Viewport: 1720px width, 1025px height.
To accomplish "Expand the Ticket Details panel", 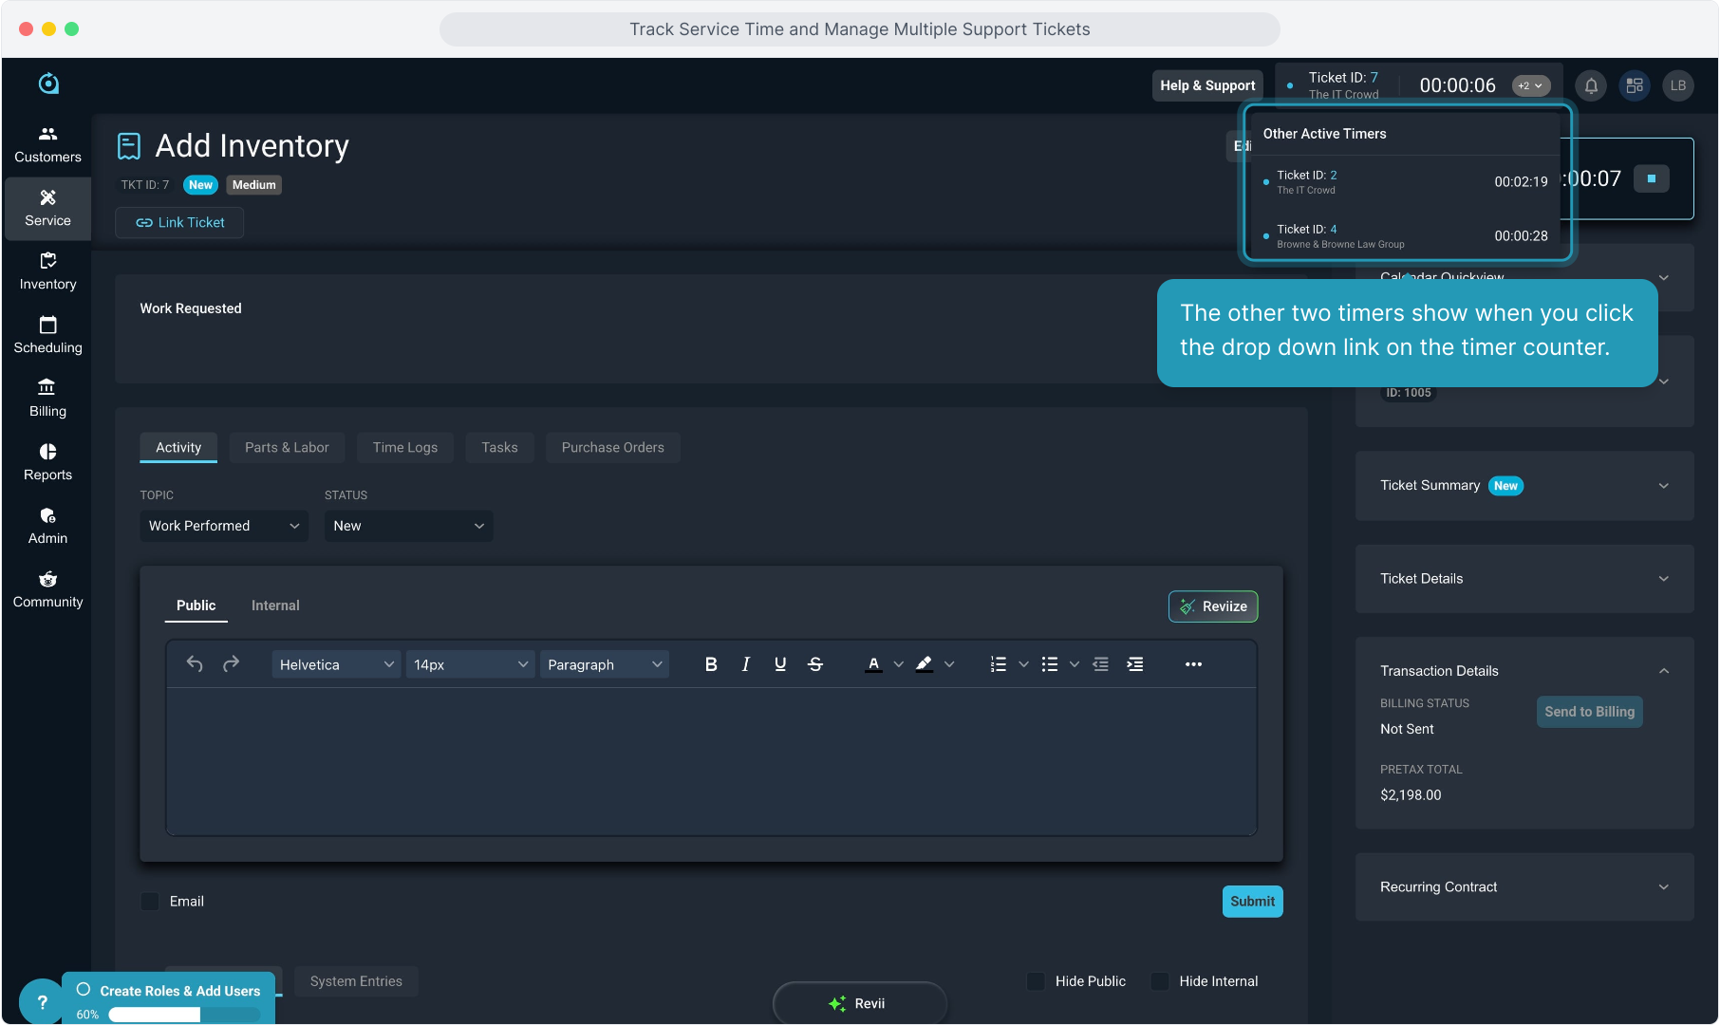I will tap(1524, 579).
